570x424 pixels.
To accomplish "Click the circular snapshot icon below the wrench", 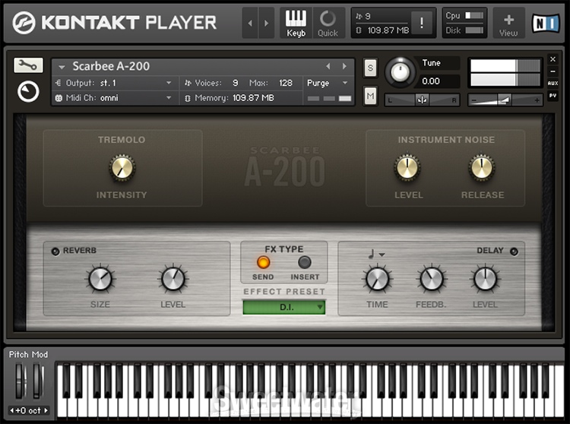I will 28,91.
